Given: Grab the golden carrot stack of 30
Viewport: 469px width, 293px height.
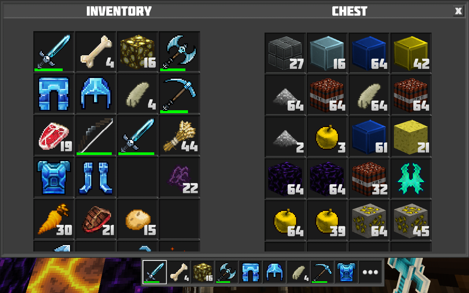Looking at the screenshot, I should click(x=54, y=219).
